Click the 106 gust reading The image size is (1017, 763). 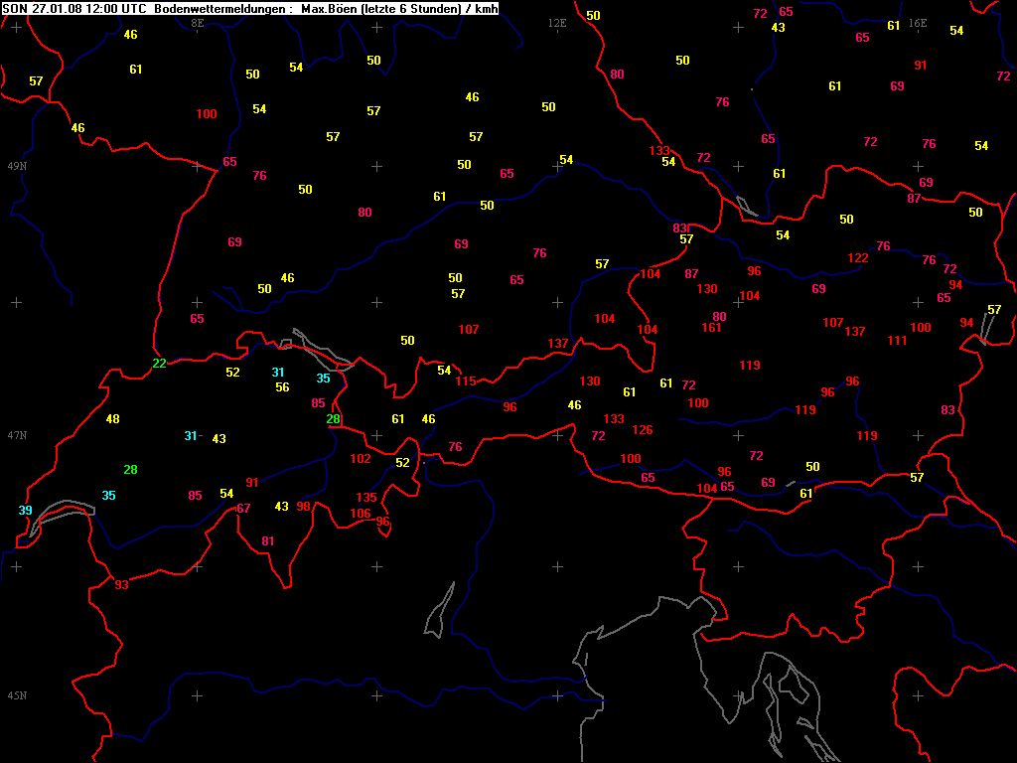(361, 514)
